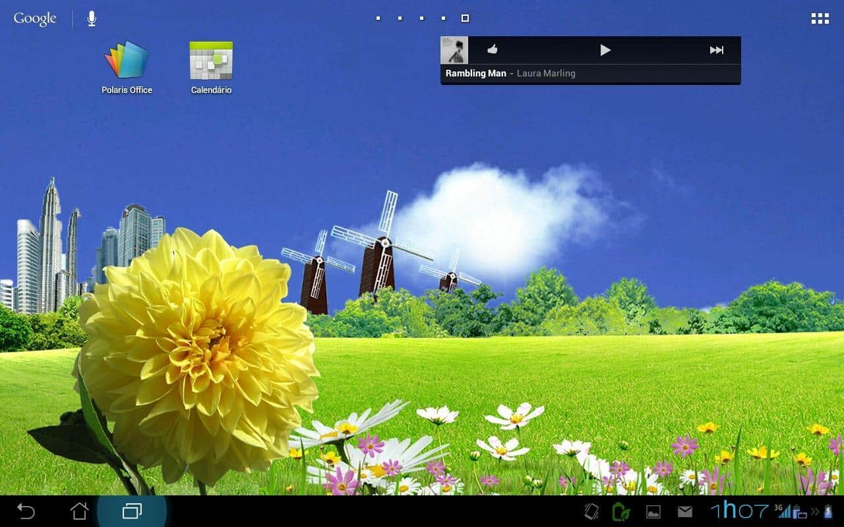Expand status panel via the 1h07 clock
Screen dimensions: 844x527
pos(739,511)
